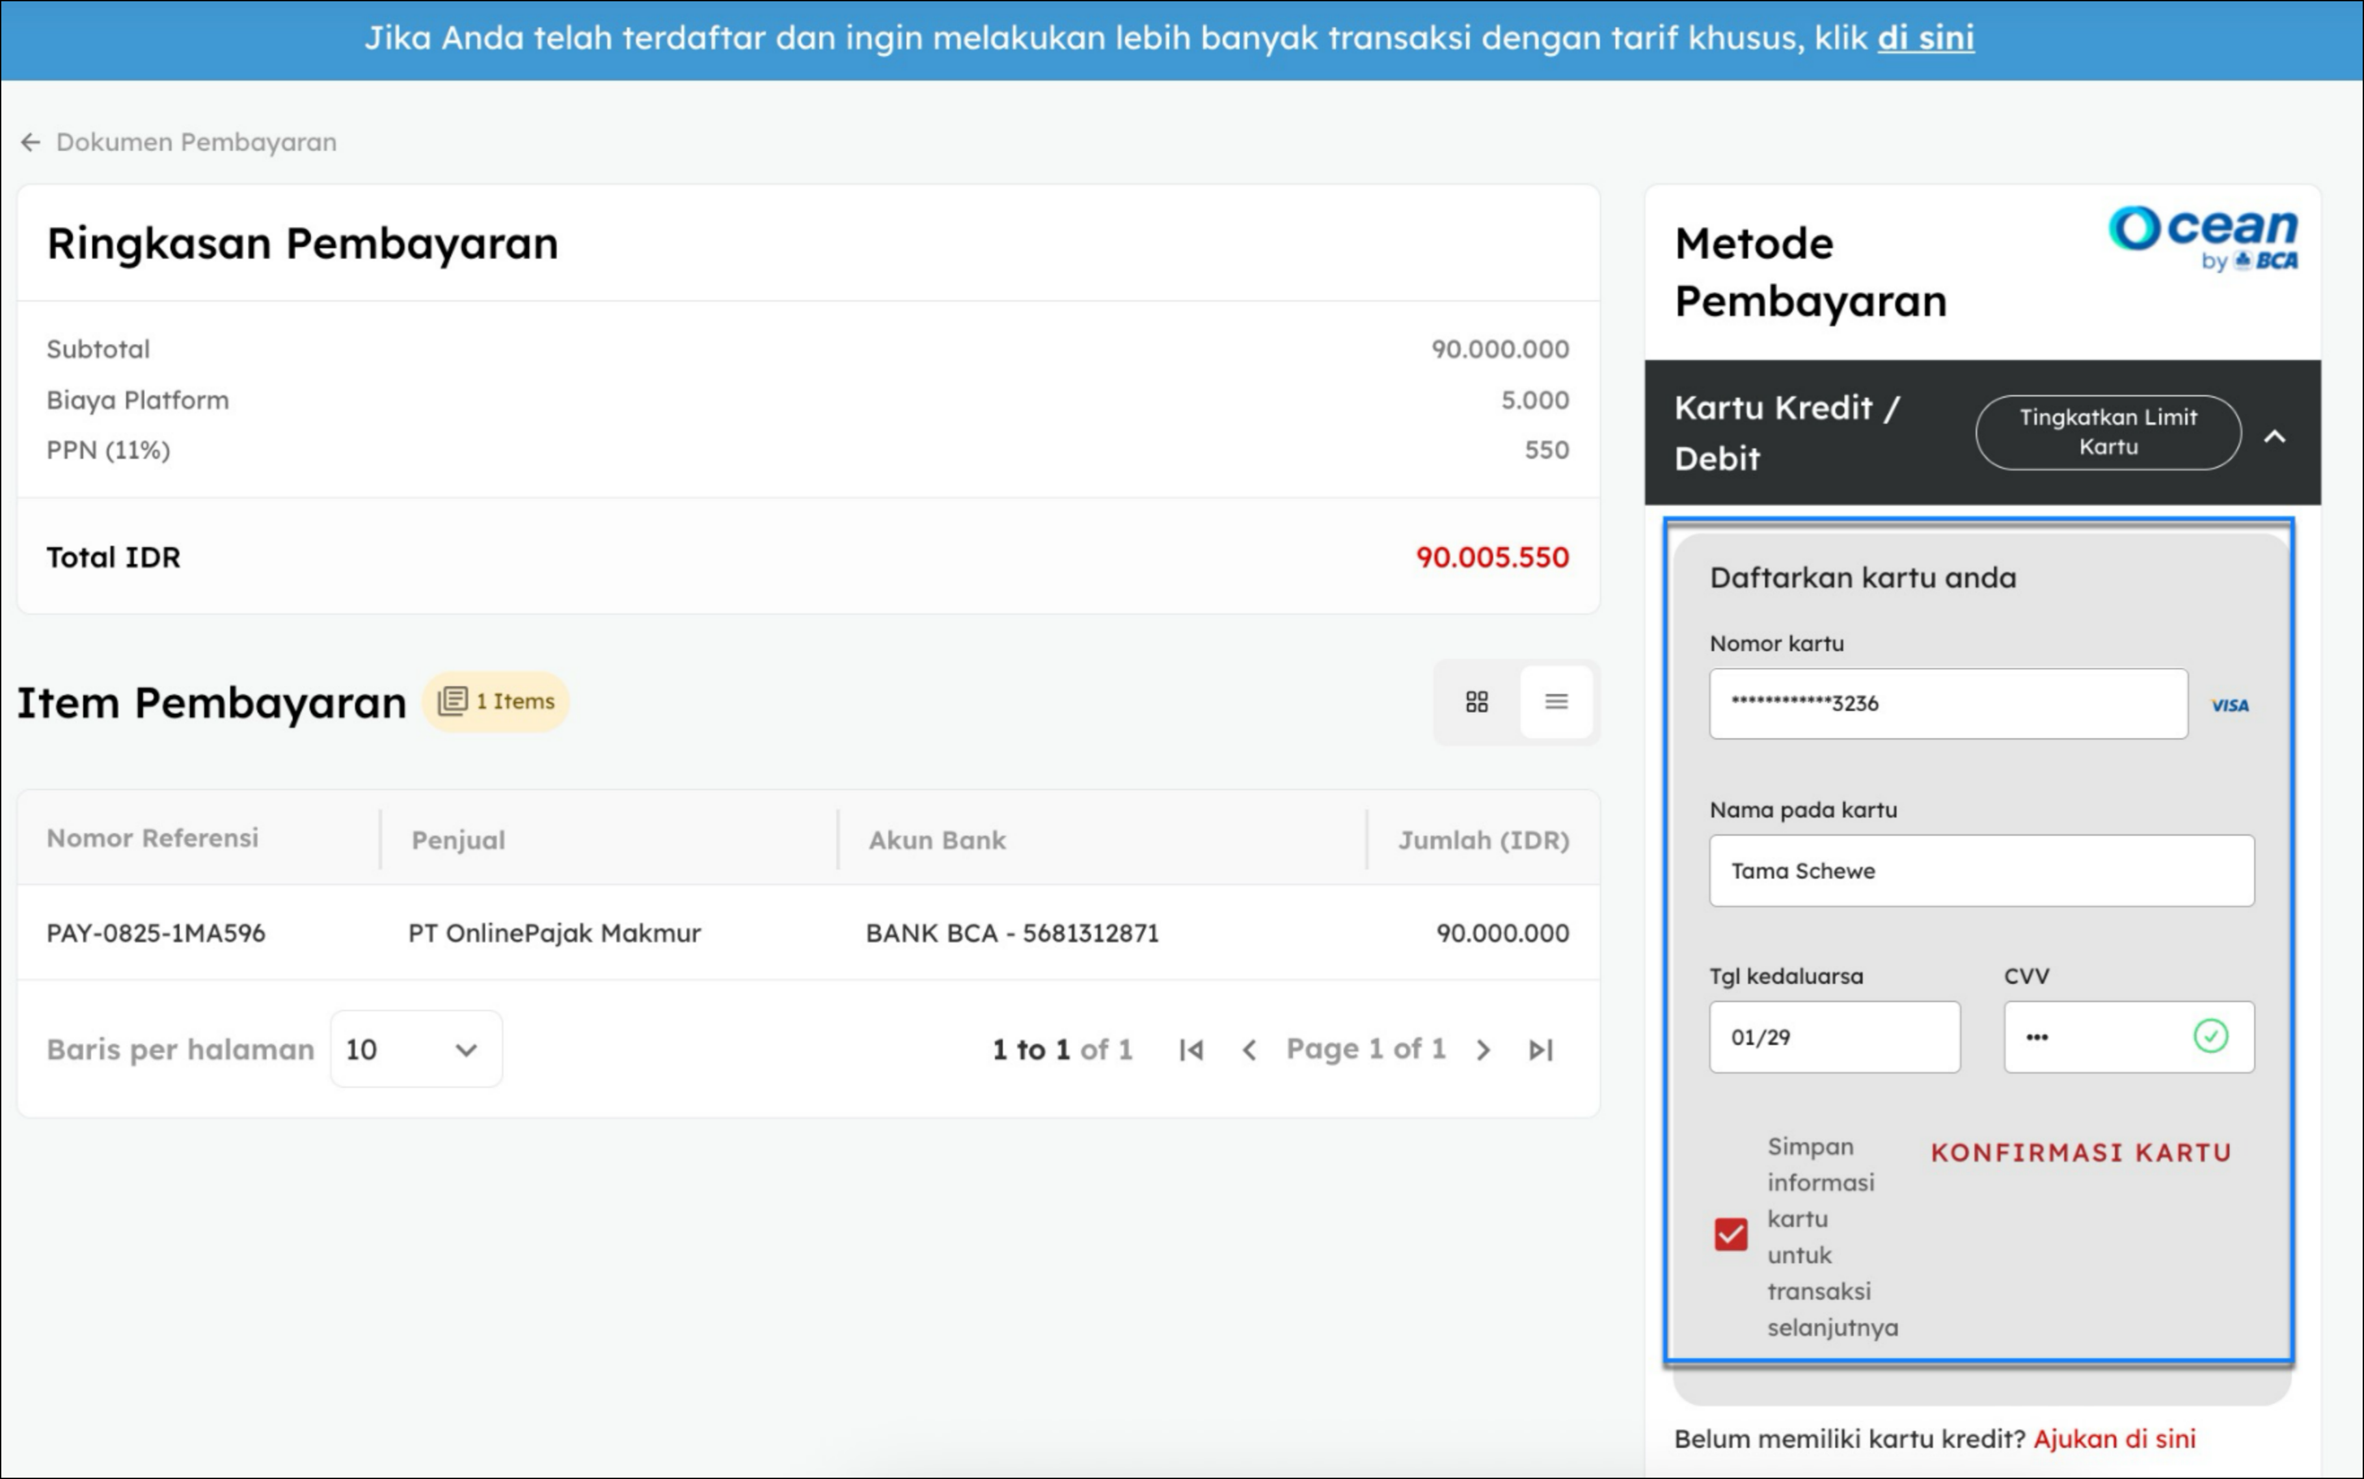Click the 1 Items badge
This screenshot has width=2364, height=1479.
(x=496, y=701)
